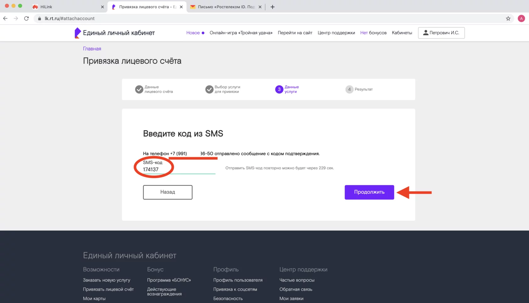Open the Программа «БОНУС» footer link
Image resolution: width=529 pixels, height=303 pixels.
point(169,280)
